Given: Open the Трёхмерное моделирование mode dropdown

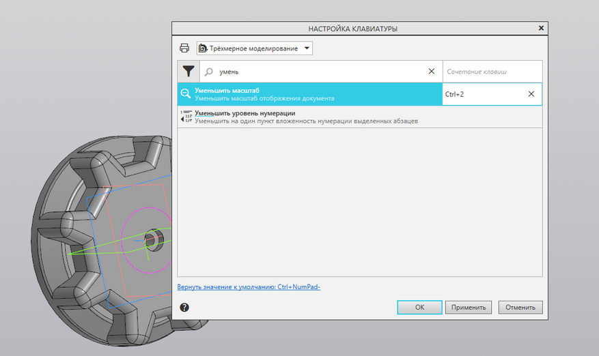Looking at the screenshot, I should [x=255, y=48].
